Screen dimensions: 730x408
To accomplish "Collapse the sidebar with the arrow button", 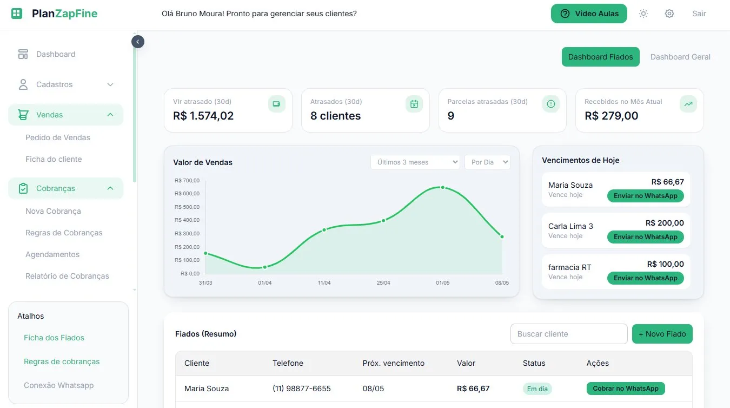I will coord(138,41).
